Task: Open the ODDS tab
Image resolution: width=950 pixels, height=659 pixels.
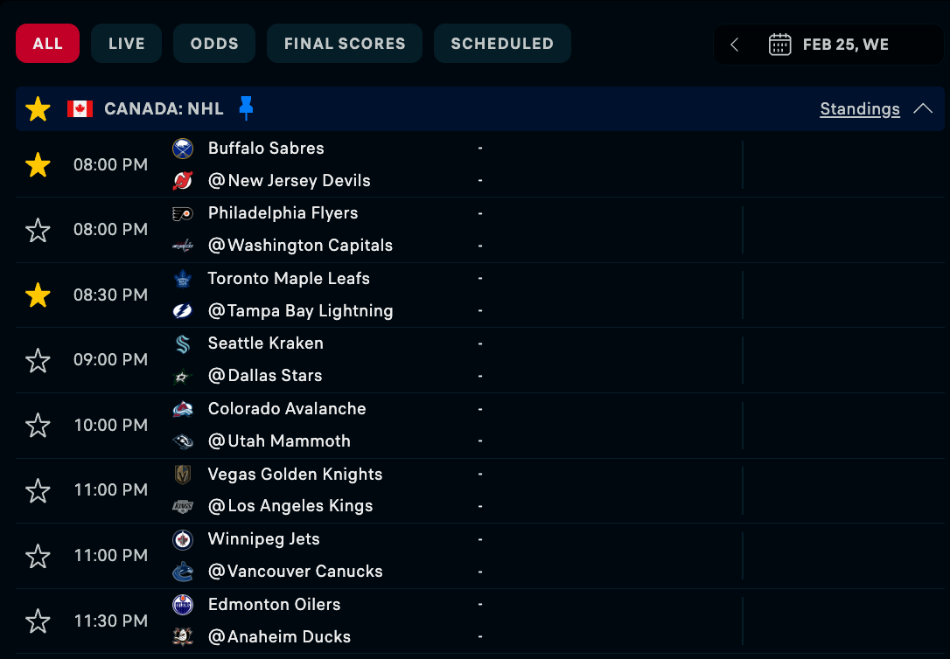Action: [214, 44]
